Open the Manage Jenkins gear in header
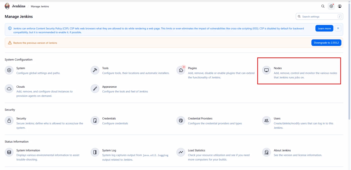 point(331,6)
